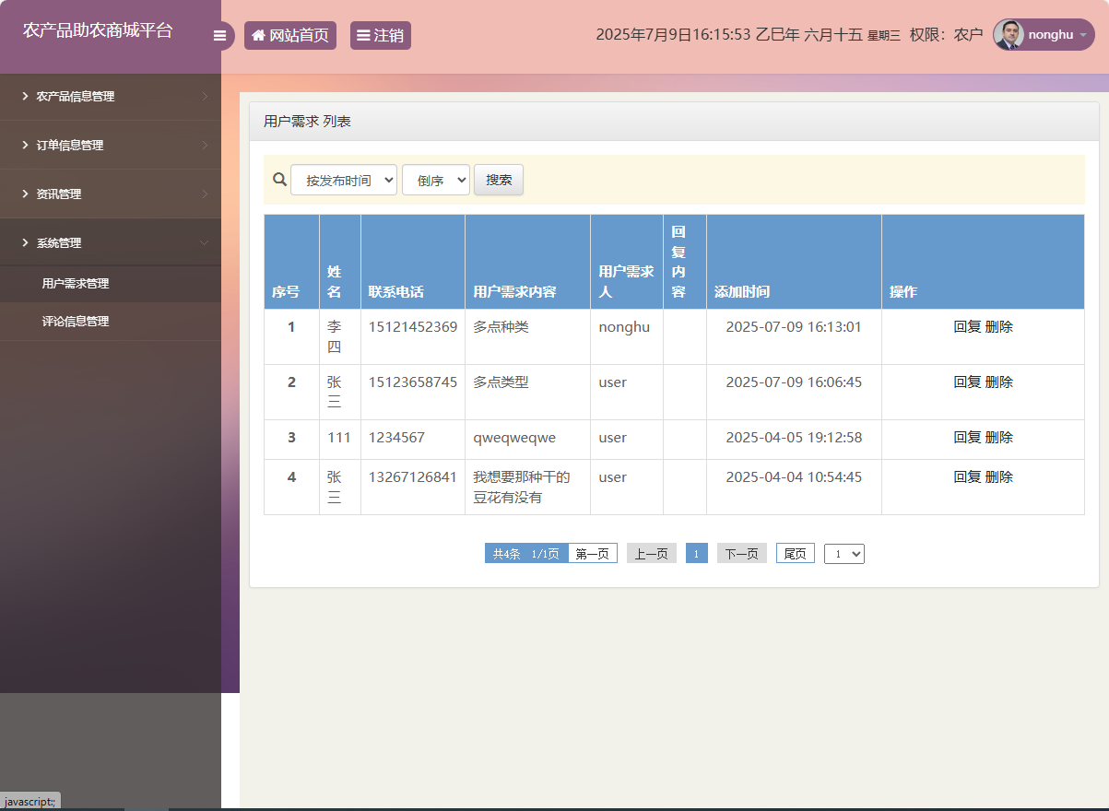Click the chevron icon beside 资讯管理

click(x=23, y=194)
